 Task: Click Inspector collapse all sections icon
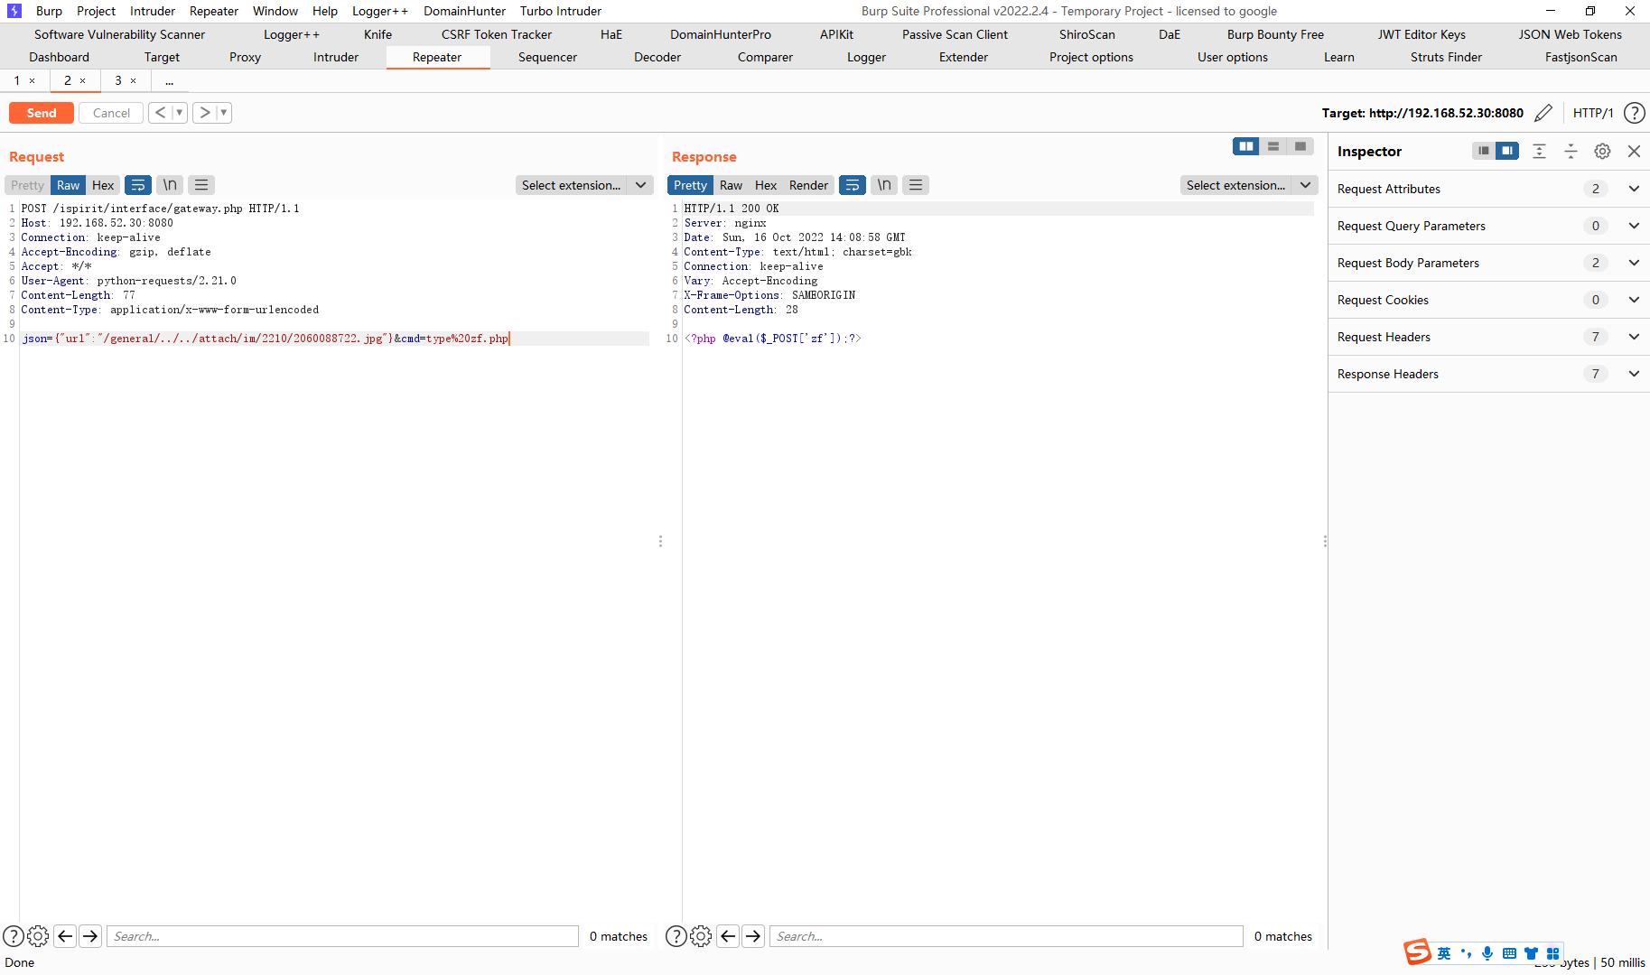point(1571,151)
